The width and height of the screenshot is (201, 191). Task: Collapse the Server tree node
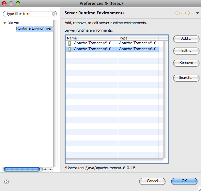tap(5, 23)
